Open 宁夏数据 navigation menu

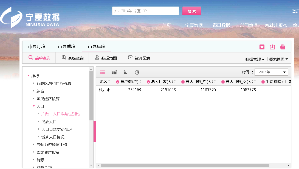coord(194,25)
